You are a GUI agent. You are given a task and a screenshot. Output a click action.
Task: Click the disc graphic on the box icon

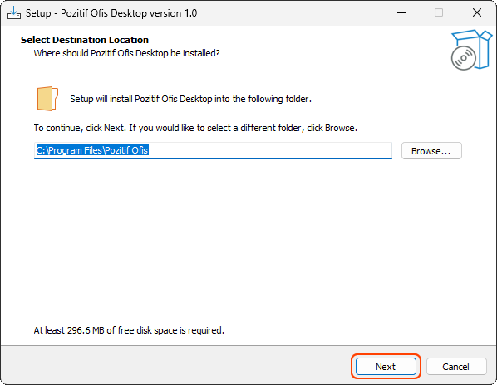click(x=464, y=58)
